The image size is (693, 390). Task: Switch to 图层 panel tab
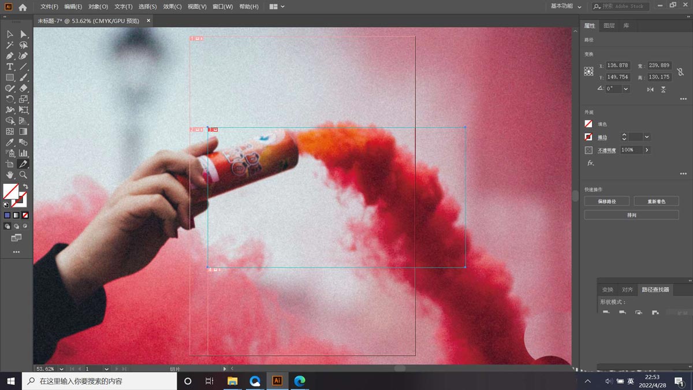[609, 25]
